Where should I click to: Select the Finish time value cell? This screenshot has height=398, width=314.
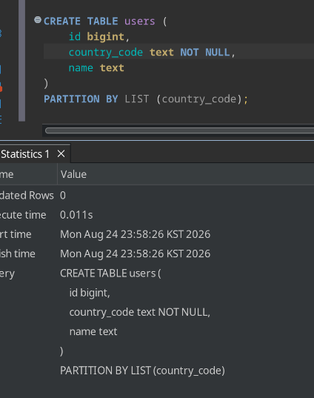[x=136, y=253]
